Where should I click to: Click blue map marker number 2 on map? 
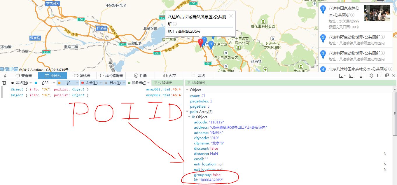point(205,40)
